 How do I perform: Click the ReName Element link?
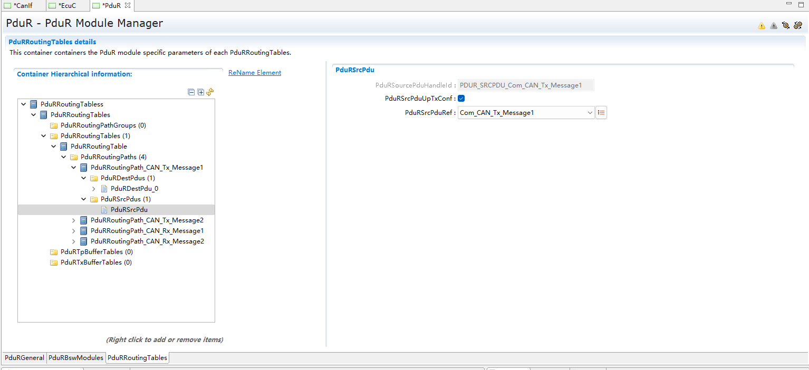click(x=255, y=73)
